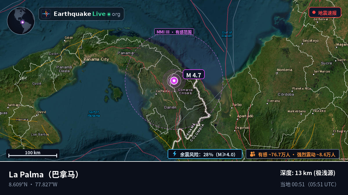Click the La Palma town marker
The height and width of the screenshot is (195, 348).
(x=156, y=94)
